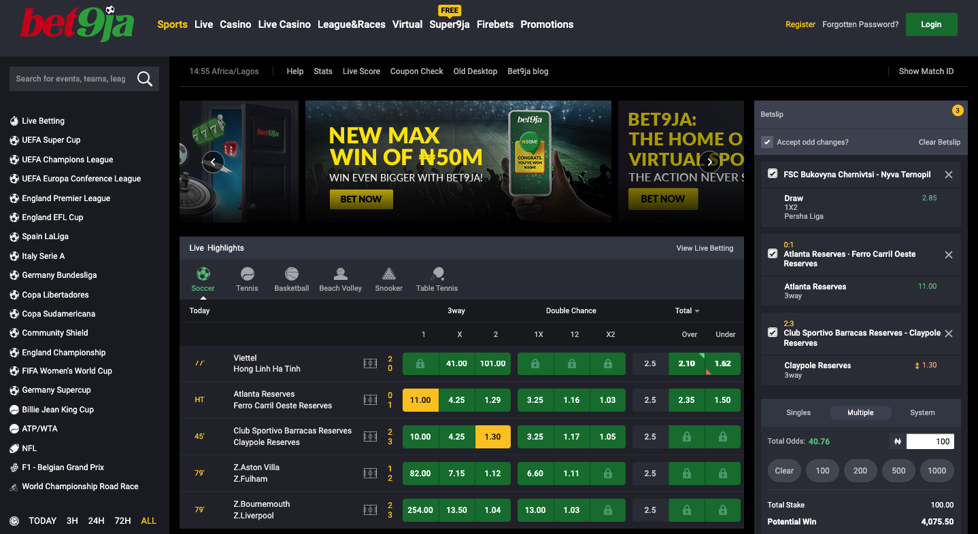978x534 pixels.
Task: Click the Login button
Action: coord(931,24)
